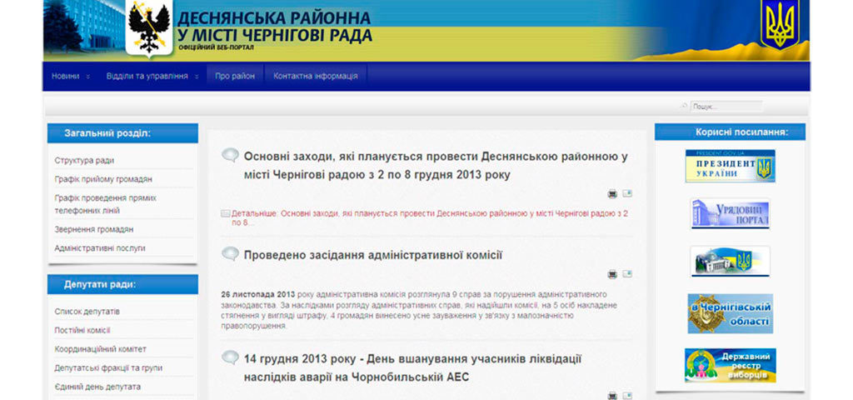This screenshot has width=853, height=400.
Task: Print the administrative commission meeting article
Action: (x=612, y=273)
